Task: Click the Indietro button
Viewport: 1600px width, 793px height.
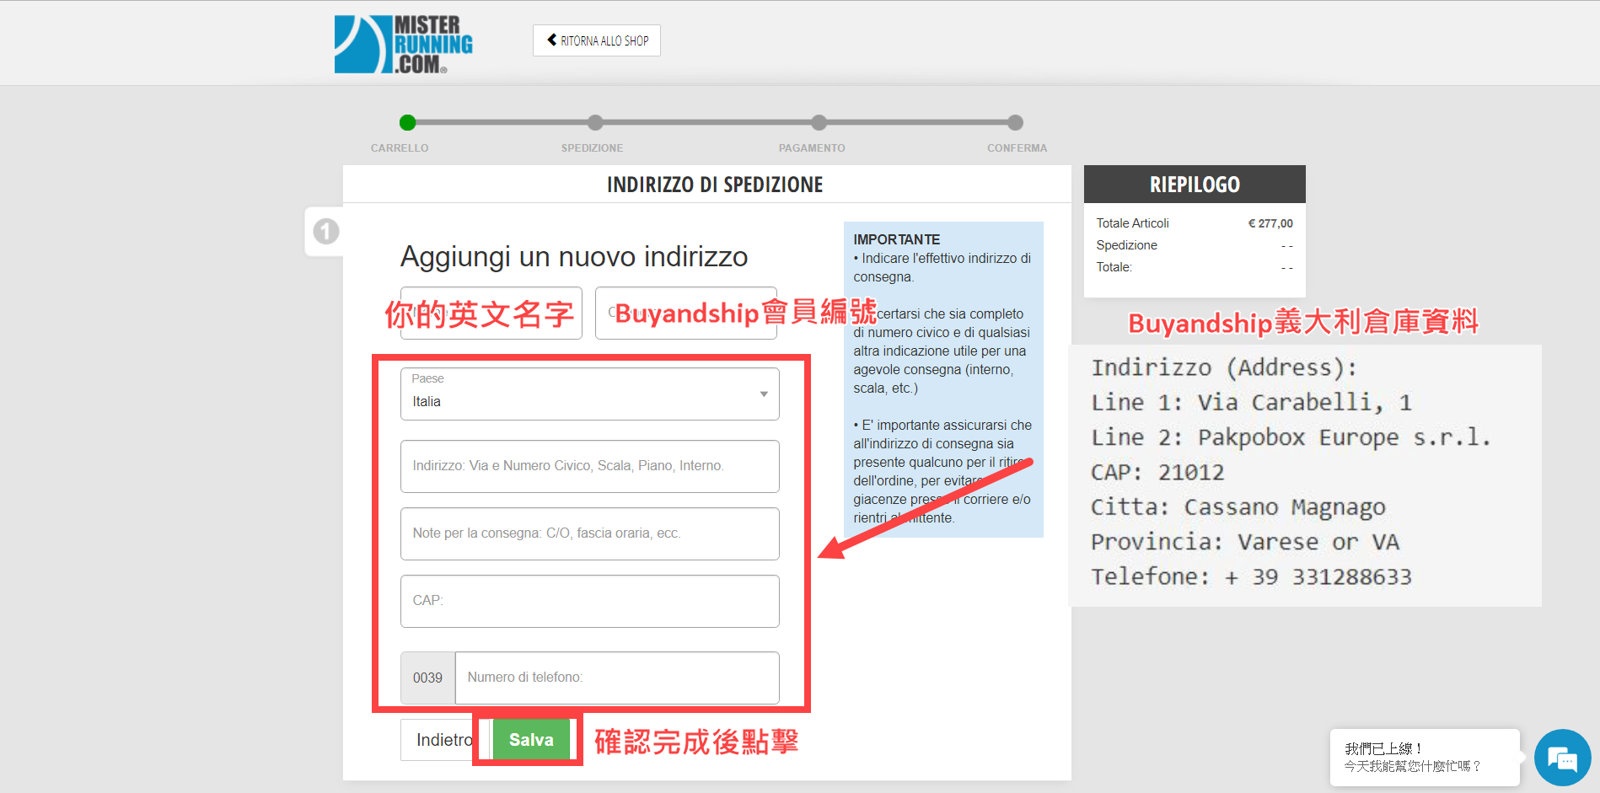Action: point(441,740)
